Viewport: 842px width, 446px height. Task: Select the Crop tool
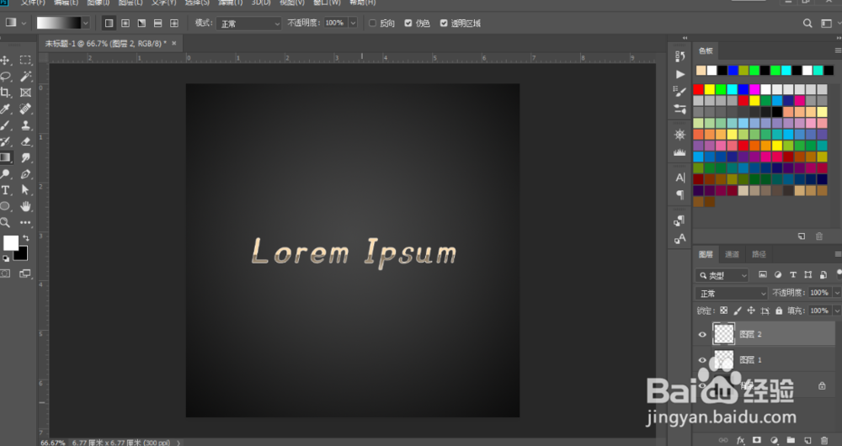click(x=5, y=93)
